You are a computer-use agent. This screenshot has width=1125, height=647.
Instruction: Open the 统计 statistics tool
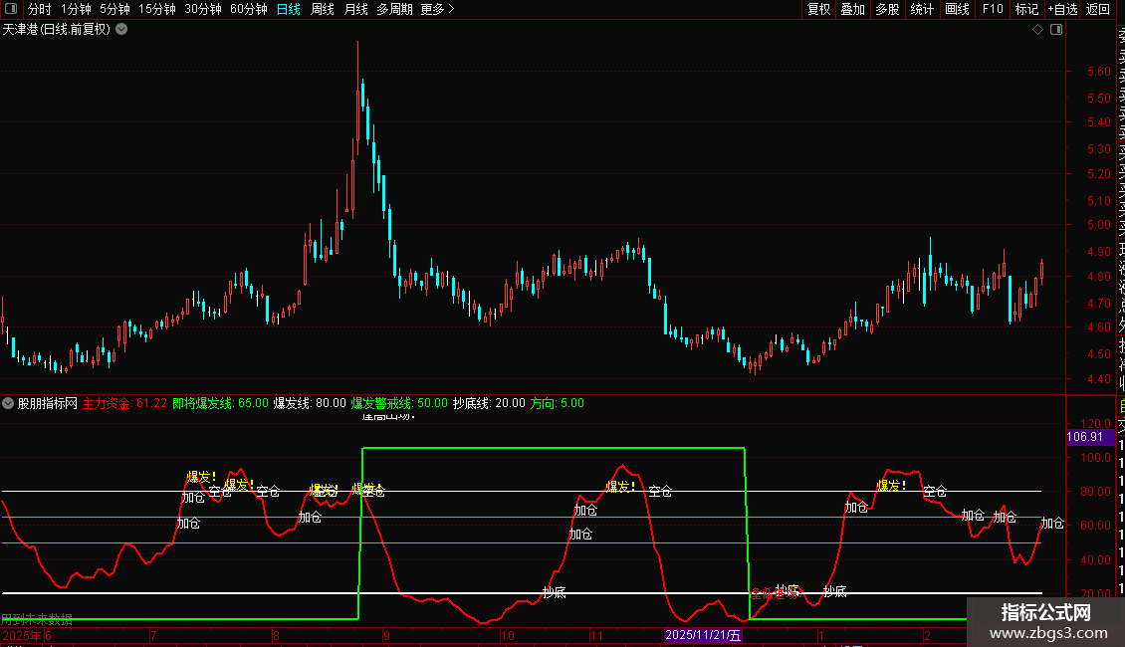coord(922,9)
